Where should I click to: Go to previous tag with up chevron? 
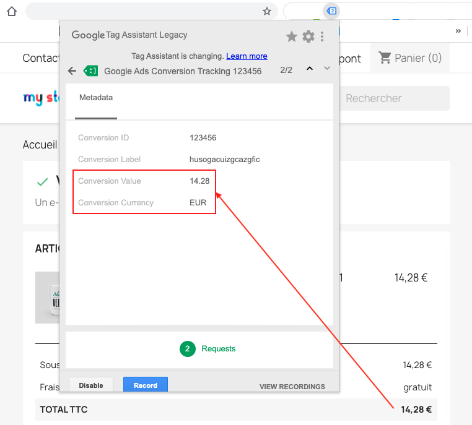pyautogui.click(x=310, y=69)
